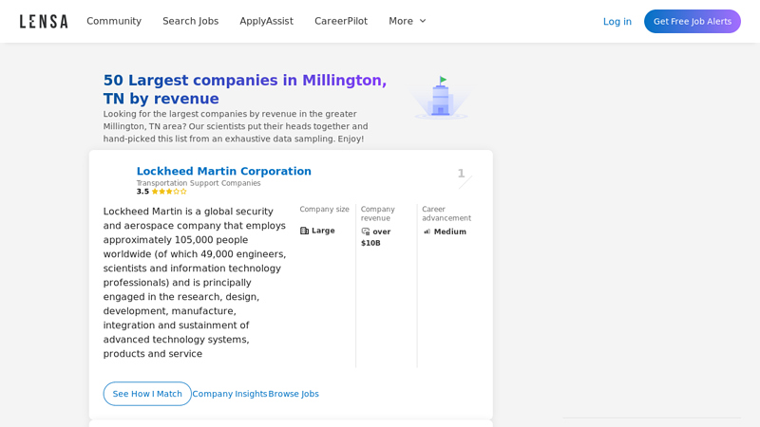The width and height of the screenshot is (760, 427).
Task: Click the 'over $10B' revenue value
Action: tap(376, 237)
